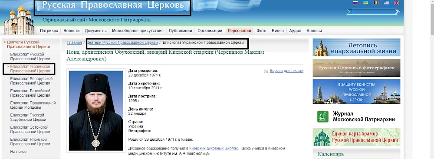Click the printer icon beside print version

click(266, 71)
